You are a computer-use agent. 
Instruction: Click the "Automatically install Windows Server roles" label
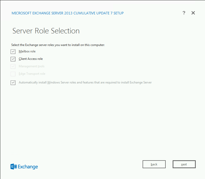tap(85, 83)
